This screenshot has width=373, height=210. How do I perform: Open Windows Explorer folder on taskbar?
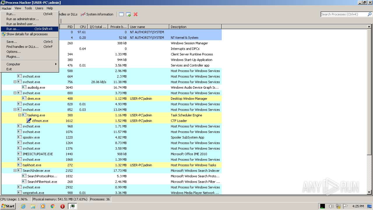tap(33, 206)
